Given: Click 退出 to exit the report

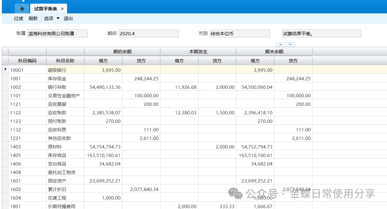Looking at the screenshot, I should point(68,19).
